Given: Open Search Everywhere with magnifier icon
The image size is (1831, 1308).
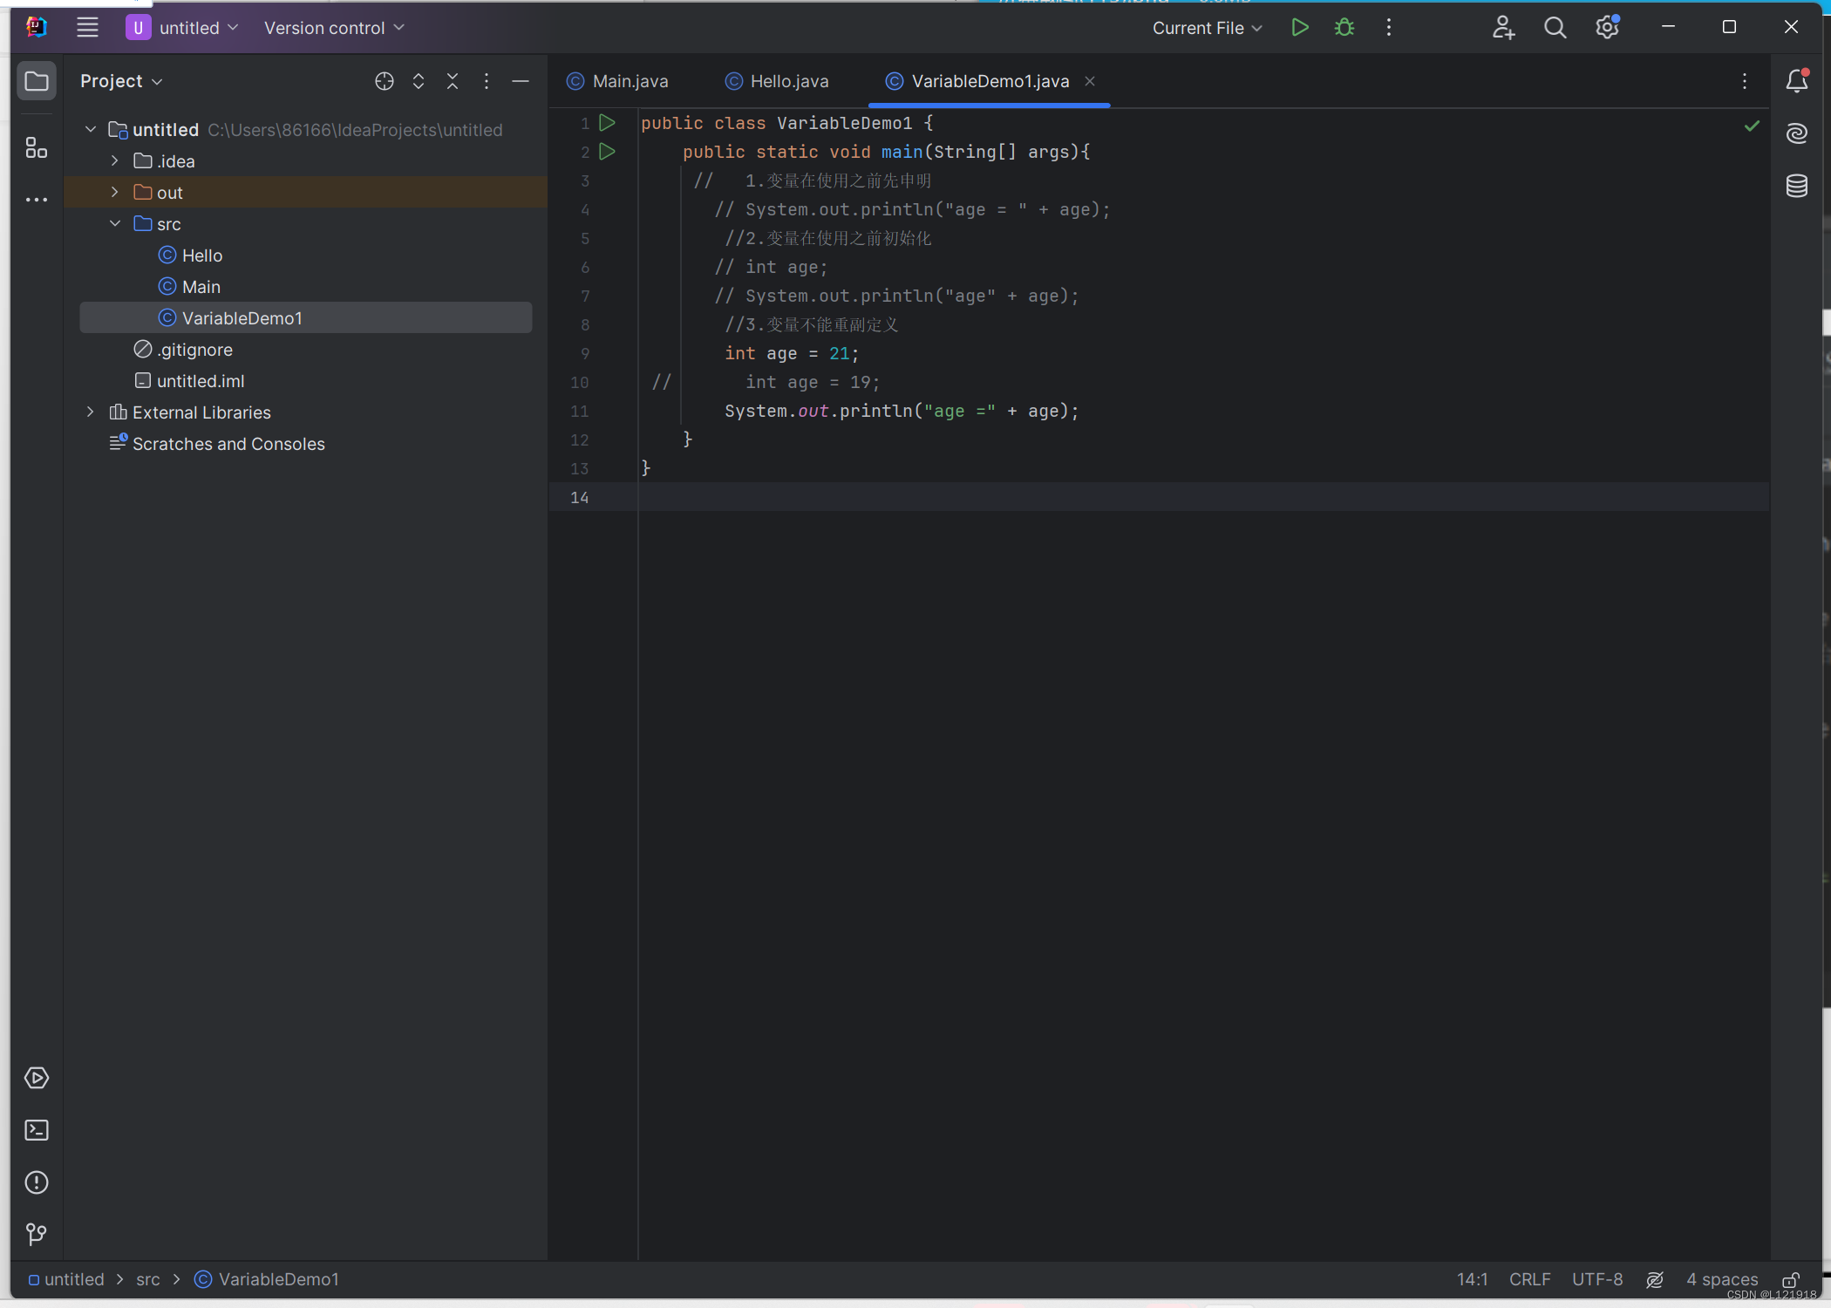Looking at the screenshot, I should [1555, 27].
